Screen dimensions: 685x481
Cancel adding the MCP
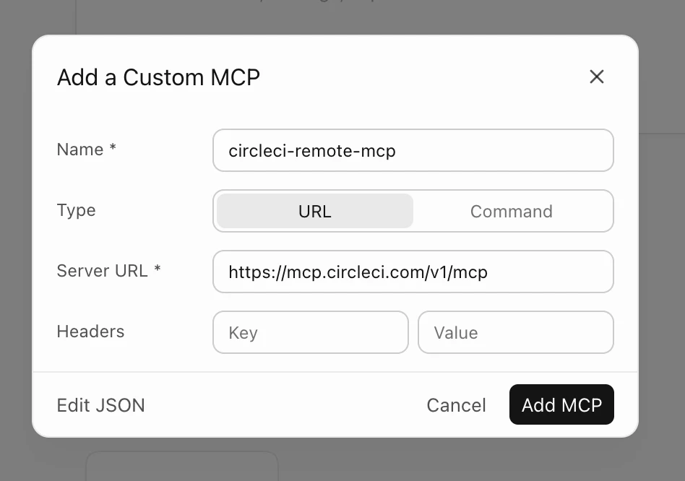pyautogui.click(x=456, y=405)
